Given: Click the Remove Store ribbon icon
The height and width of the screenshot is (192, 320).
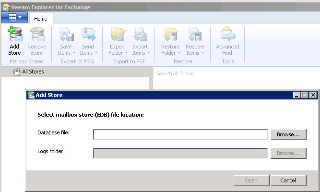Looking at the screenshot, I should (x=37, y=34).
